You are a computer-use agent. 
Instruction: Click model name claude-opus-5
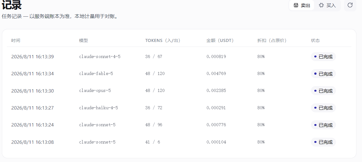[x=95, y=91]
